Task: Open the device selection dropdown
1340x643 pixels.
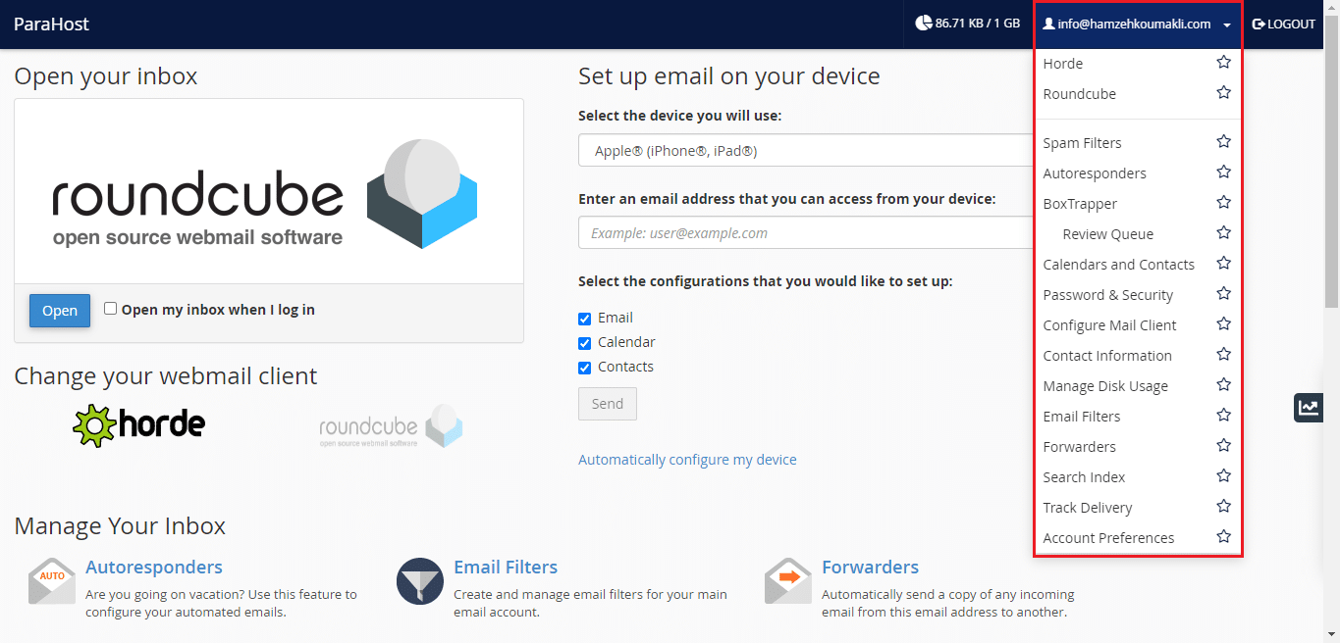Action: click(805, 151)
